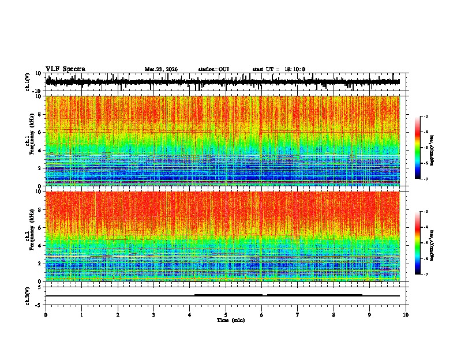
Task: Click time axis tick label "9"
Action: (x=369, y=315)
